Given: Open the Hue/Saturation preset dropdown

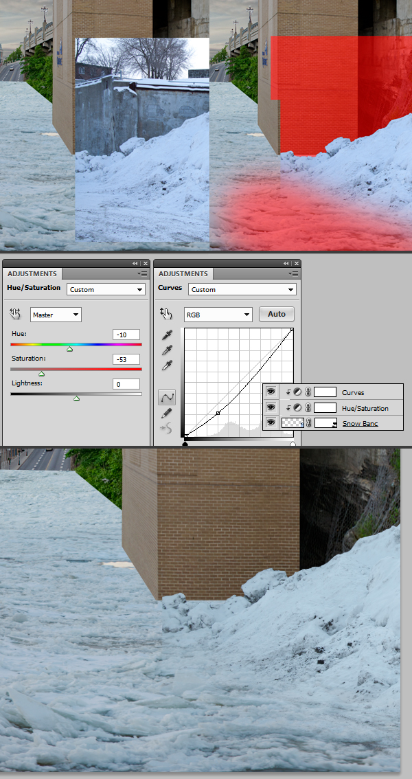Looking at the screenshot, I should [x=106, y=289].
